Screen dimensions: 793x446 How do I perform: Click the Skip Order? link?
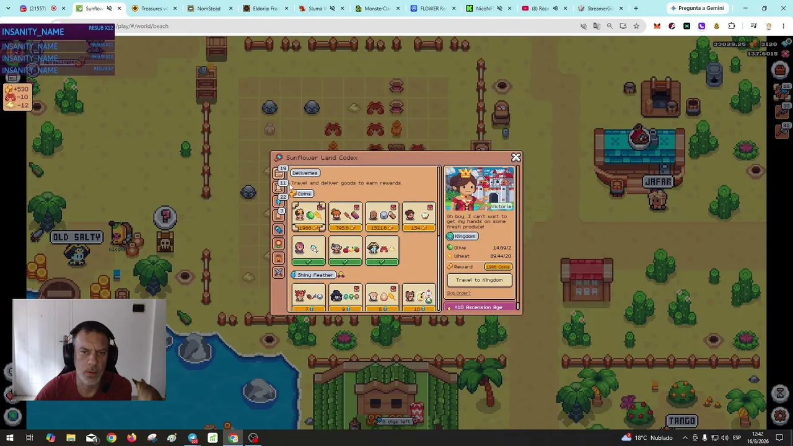pos(458,293)
